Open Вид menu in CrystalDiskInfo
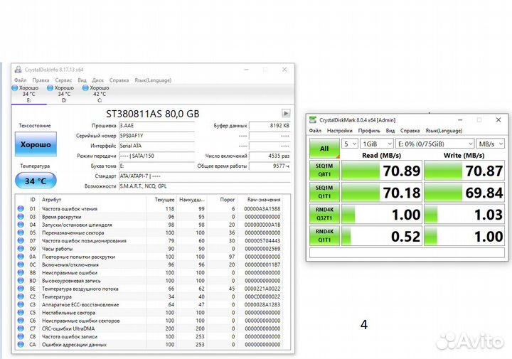 coord(82,80)
